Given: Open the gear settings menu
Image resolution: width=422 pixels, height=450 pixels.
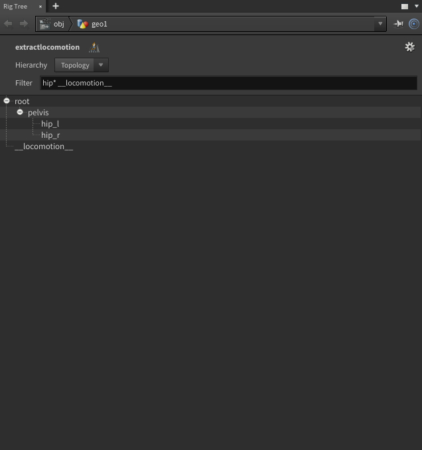Looking at the screenshot, I should pyautogui.click(x=409, y=47).
